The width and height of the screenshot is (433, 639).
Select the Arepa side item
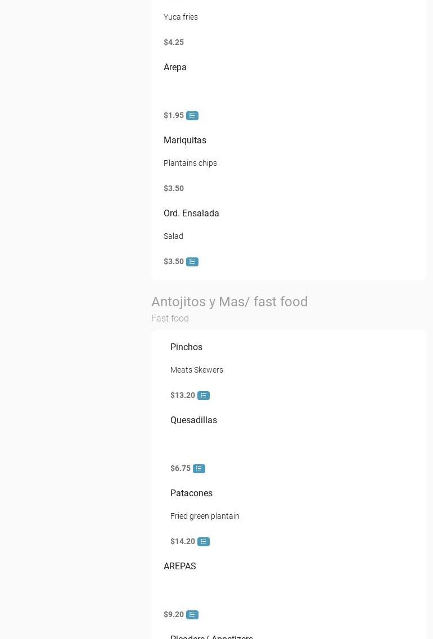click(175, 67)
